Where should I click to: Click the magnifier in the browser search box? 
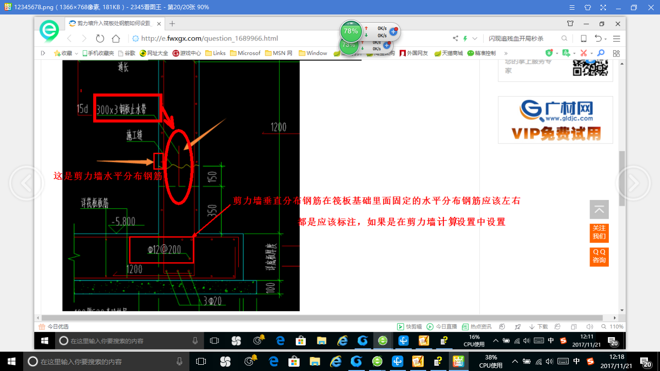click(564, 38)
